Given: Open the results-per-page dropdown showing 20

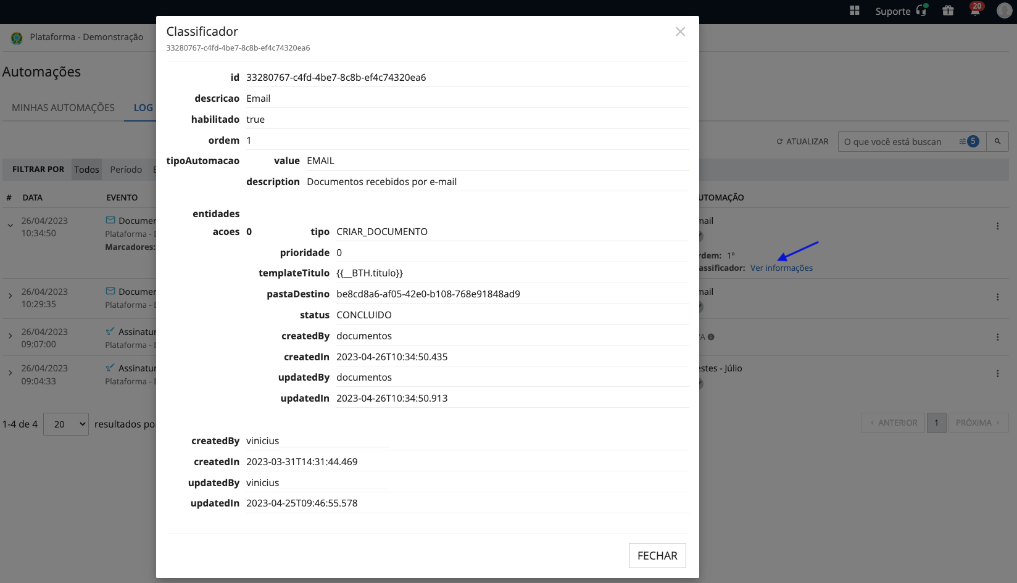Looking at the screenshot, I should click(x=66, y=424).
